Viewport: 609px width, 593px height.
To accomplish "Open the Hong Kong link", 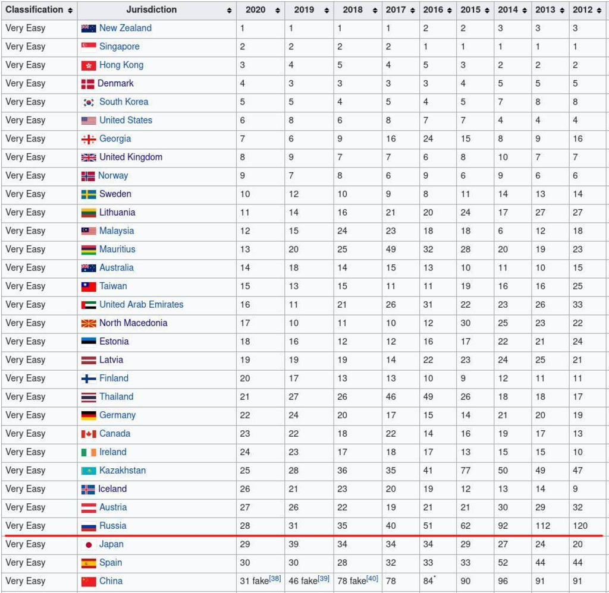I will [121, 65].
